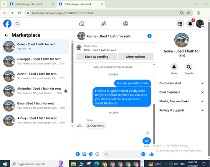
Task: Select Genie 3bed 1 bath conversation
Action: click(x=35, y=47)
